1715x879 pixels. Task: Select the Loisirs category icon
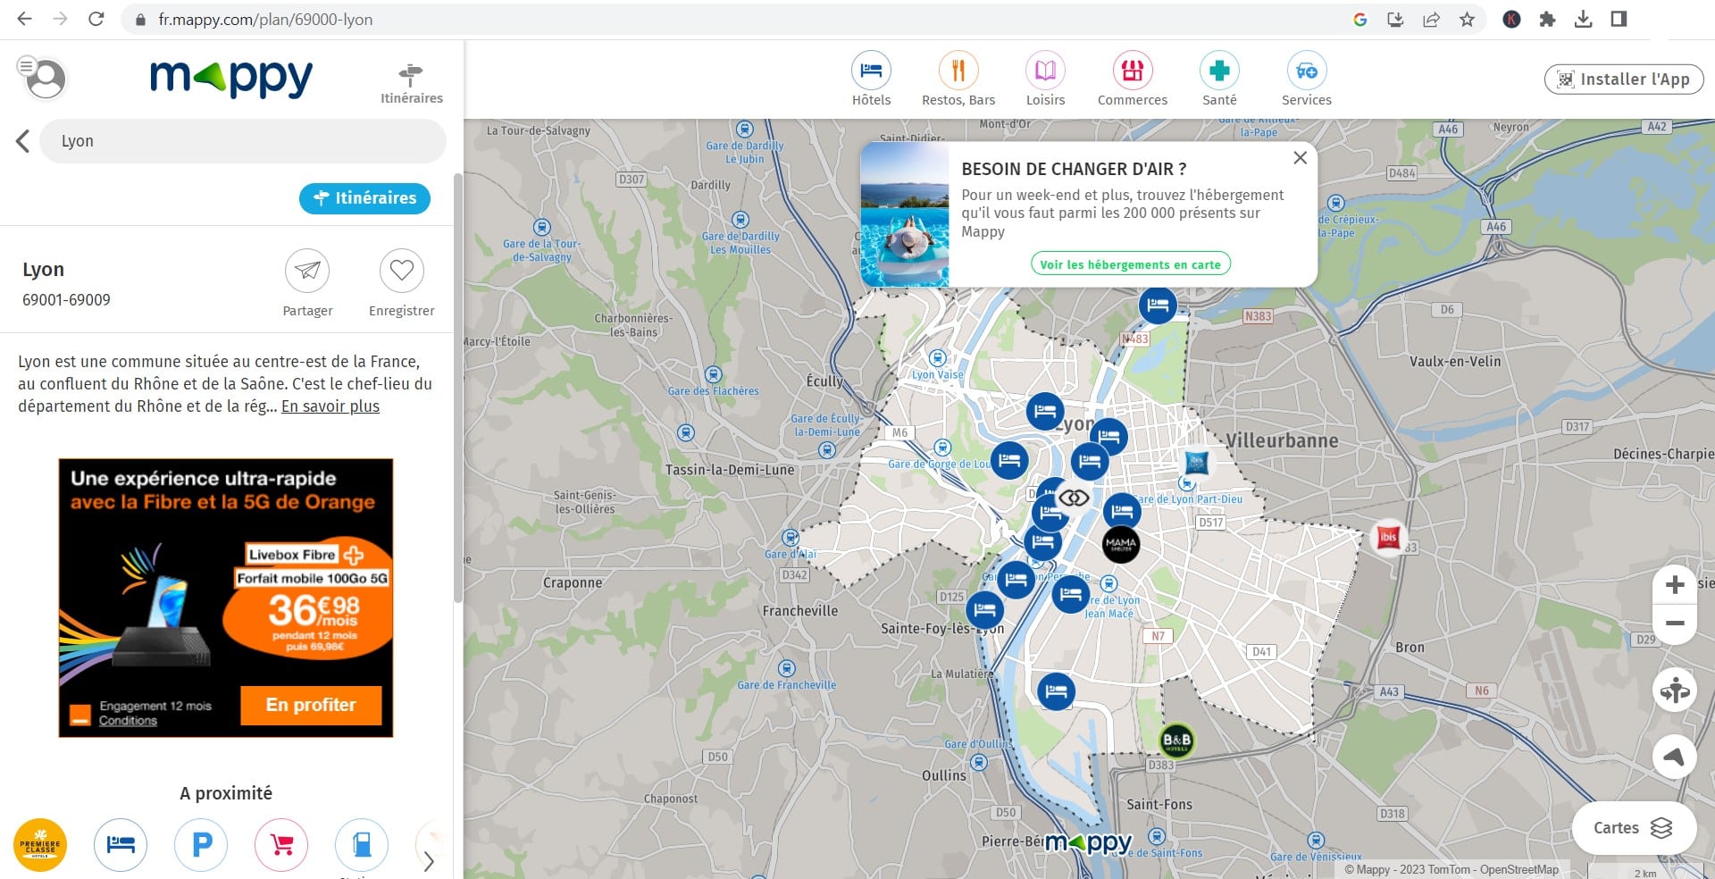click(x=1045, y=71)
